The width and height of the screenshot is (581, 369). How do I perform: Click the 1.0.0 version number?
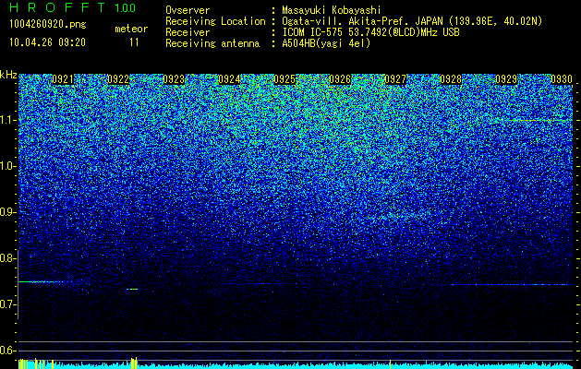(x=126, y=8)
